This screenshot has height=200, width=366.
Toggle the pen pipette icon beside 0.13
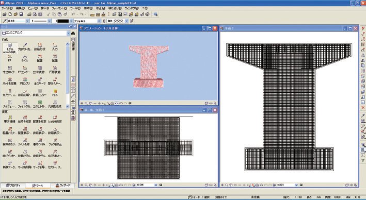click(5, 21)
